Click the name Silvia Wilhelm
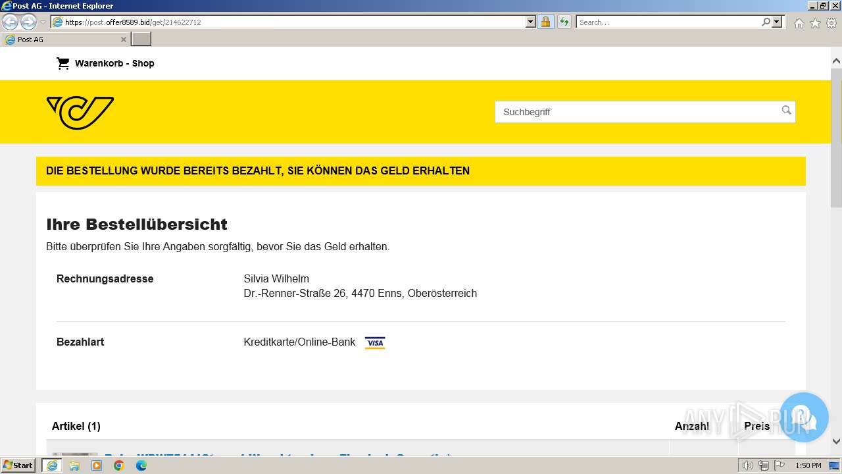 pyautogui.click(x=276, y=278)
